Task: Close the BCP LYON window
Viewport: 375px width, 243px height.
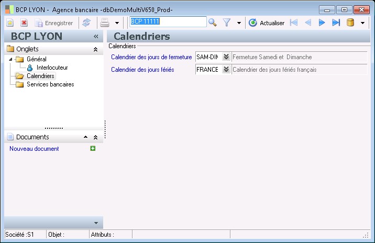Action: pyautogui.click(x=361, y=10)
